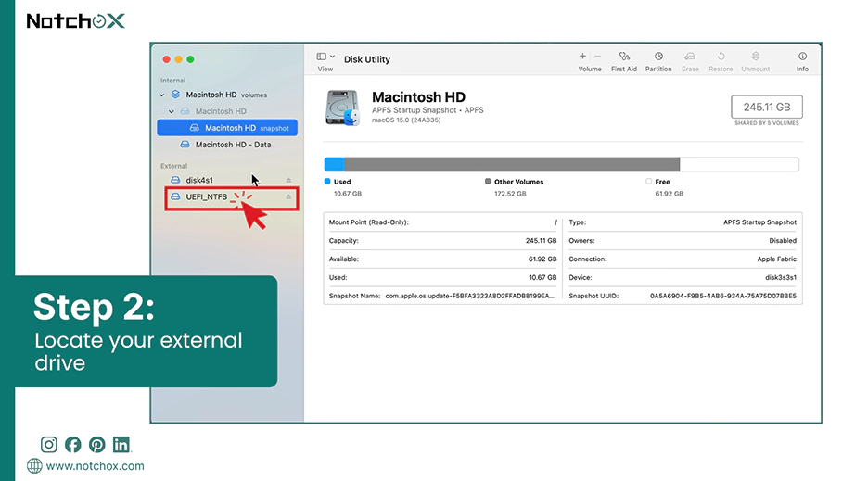Viewport: 855px width, 481px height.
Task: Open the NotchoX Pinterest icon
Action: (x=97, y=445)
